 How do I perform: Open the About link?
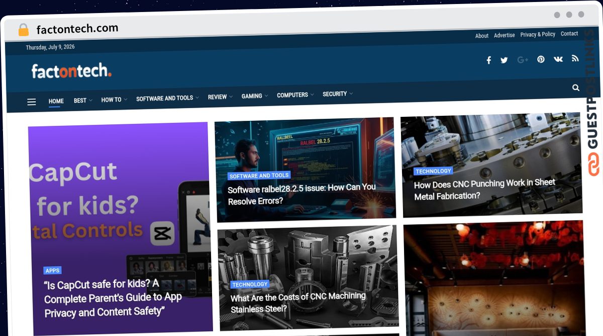(482, 36)
